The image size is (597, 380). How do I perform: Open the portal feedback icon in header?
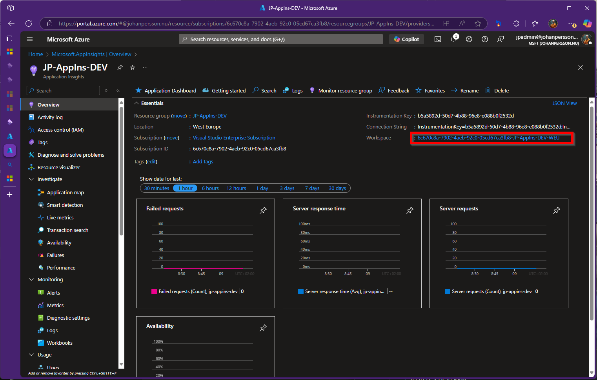coord(501,39)
